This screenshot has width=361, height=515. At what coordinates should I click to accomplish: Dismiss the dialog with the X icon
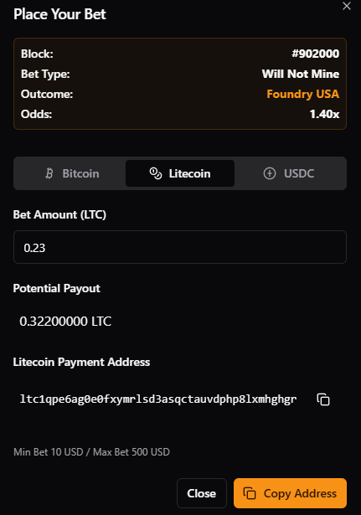click(x=347, y=6)
